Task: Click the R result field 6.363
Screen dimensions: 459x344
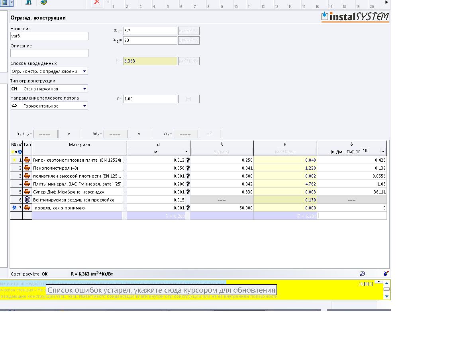Action: 150,61
